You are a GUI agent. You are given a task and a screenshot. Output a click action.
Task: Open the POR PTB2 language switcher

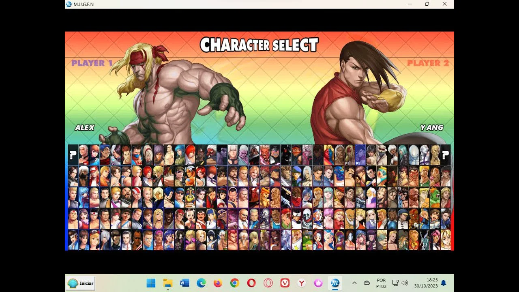(381, 283)
